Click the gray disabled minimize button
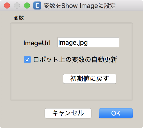Screen dimensions: 143x128 click(x=17, y=5)
